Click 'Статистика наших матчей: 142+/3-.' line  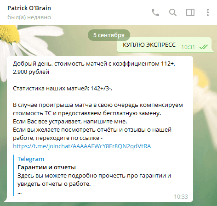(x=63, y=89)
